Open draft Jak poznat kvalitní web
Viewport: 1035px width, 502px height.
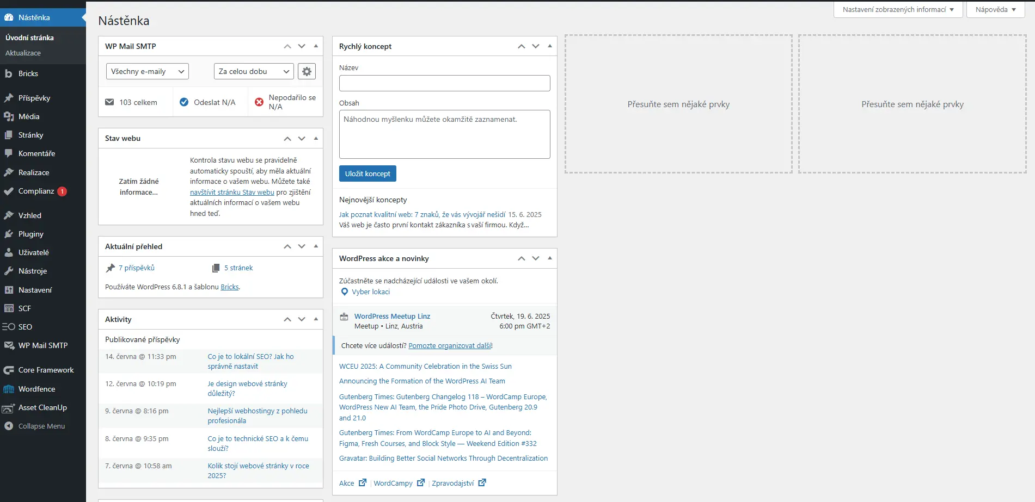tap(422, 214)
